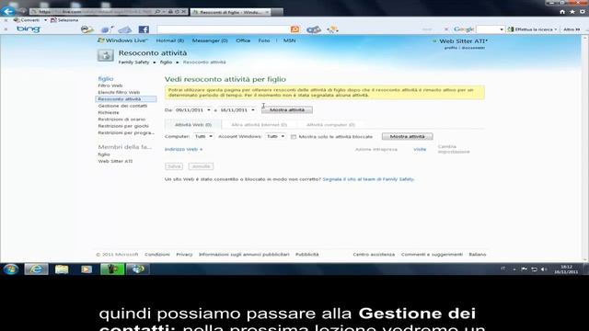Open browser tools gear icon

click(x=582, y=12)
